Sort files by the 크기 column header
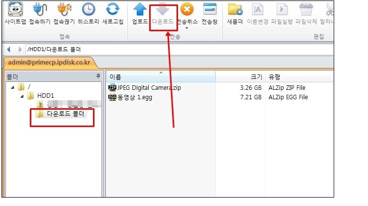This screenshot has height=206, width=368. (239, 77)
